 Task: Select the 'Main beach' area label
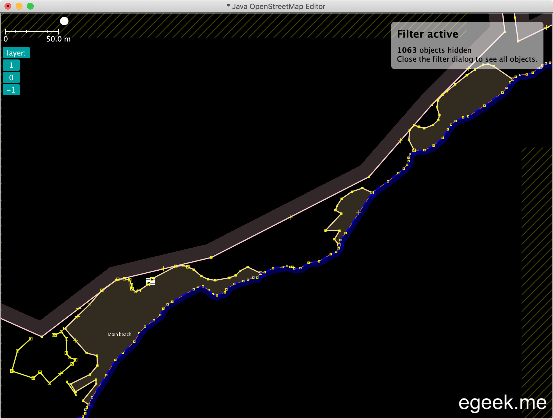[119, 334]
